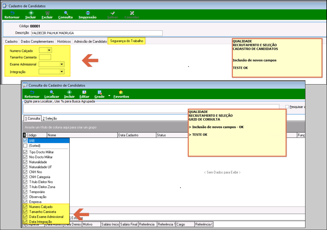Uncheck the Empresa column checkbox

25,202
